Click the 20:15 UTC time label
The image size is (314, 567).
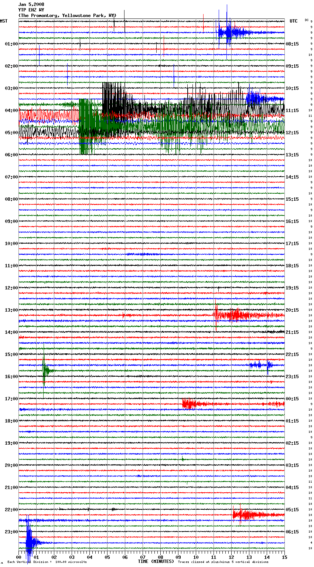292,310
